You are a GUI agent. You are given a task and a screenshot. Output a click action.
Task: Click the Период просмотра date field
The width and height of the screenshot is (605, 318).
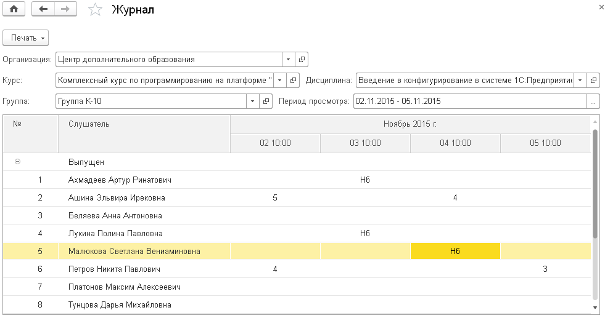(469, 101)
